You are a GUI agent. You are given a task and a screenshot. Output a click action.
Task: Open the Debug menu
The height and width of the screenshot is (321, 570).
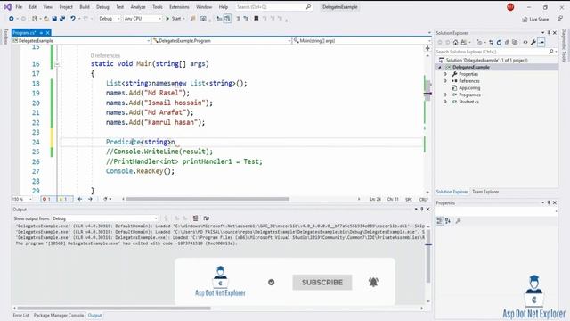[x=102, y=7]
